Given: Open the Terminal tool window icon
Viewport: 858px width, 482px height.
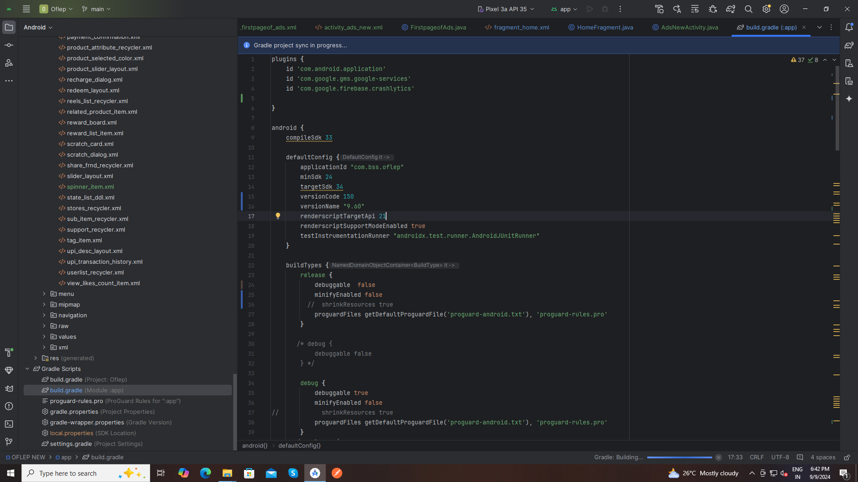Looking at the screenshot, I should (x=9, y=424).
